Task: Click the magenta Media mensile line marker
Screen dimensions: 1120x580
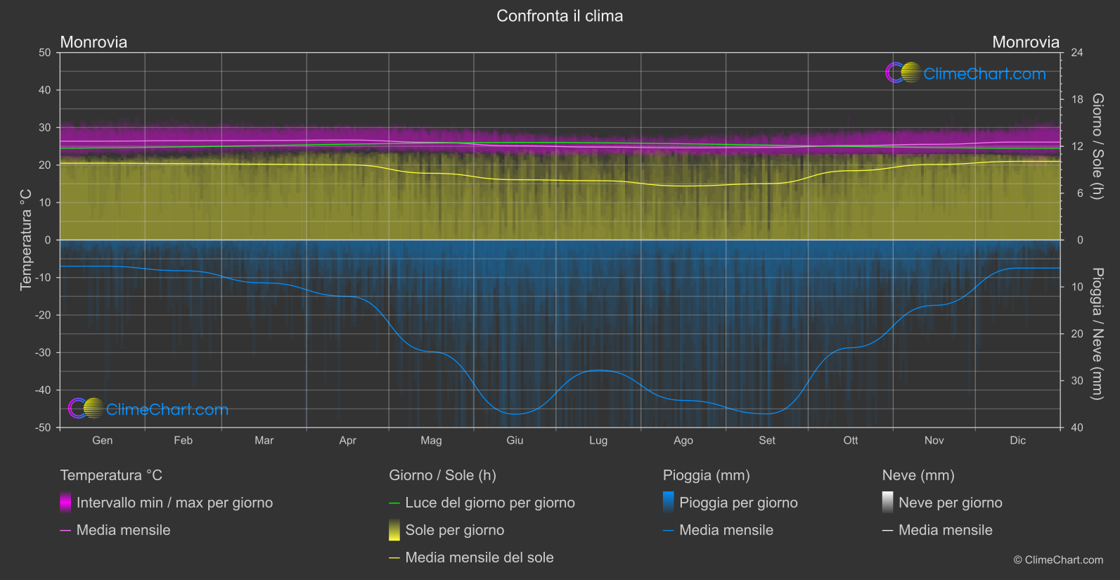Action: pos(65,531)
